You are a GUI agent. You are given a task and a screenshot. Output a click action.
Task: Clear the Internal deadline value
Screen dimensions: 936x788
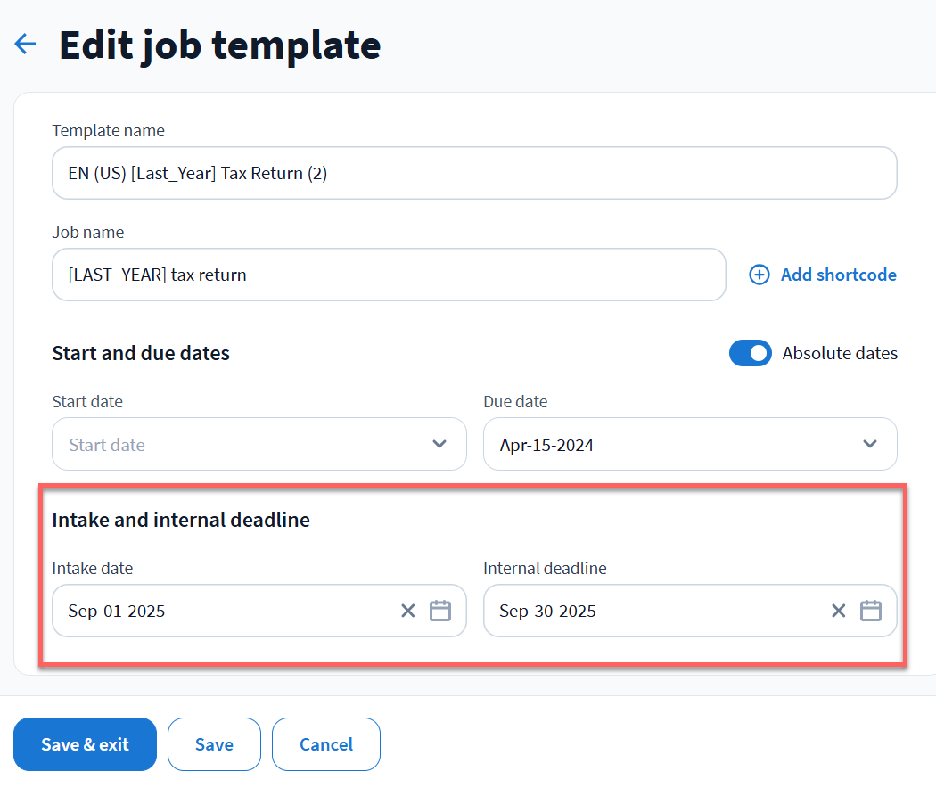839,611
